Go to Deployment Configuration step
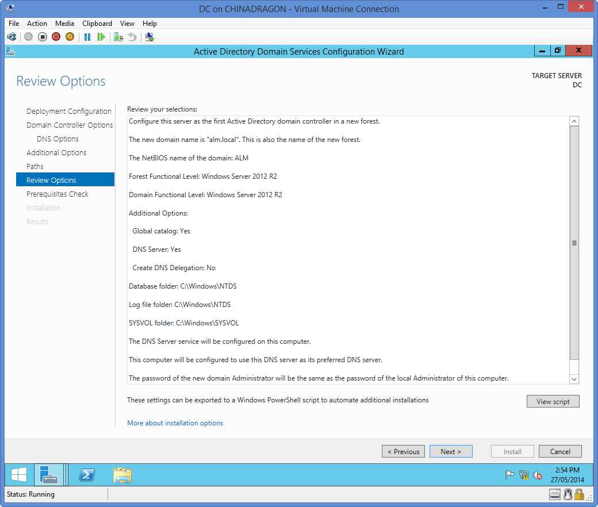 pos(68,112)
